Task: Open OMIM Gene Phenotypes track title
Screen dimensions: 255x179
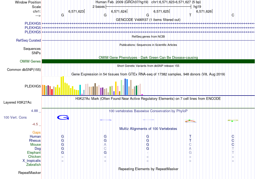Action: coord(148,57)
